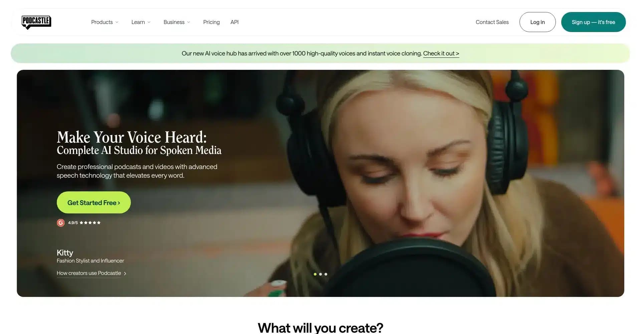Click the 4.9/5 rating text
641x334 pixels.
click(73, 223)
